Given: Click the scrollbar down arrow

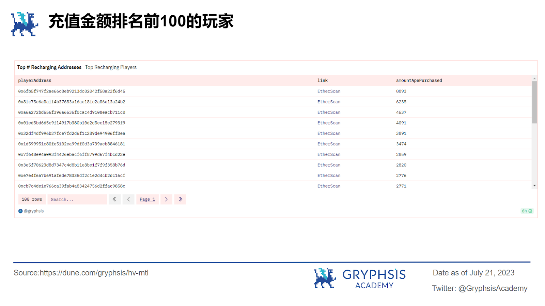Looking at the screenshot, I should [534, 186].
